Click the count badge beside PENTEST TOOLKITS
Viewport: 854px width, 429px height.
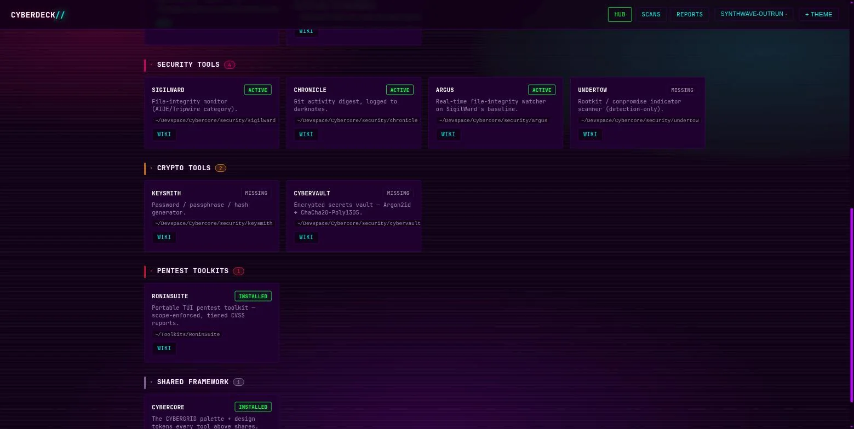pyautogui.click(x=238, y=271)
